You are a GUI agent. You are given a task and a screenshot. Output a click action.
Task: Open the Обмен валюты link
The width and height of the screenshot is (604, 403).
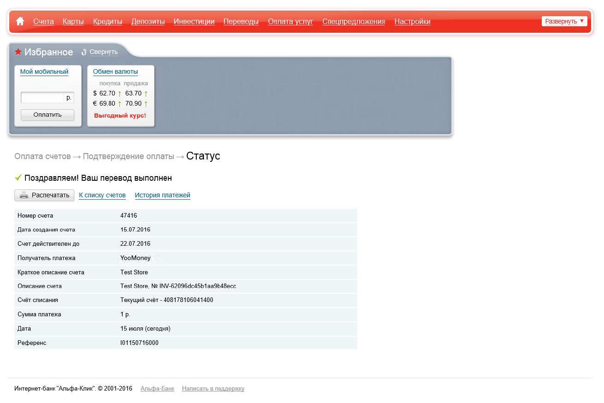(x=115, y=72)
